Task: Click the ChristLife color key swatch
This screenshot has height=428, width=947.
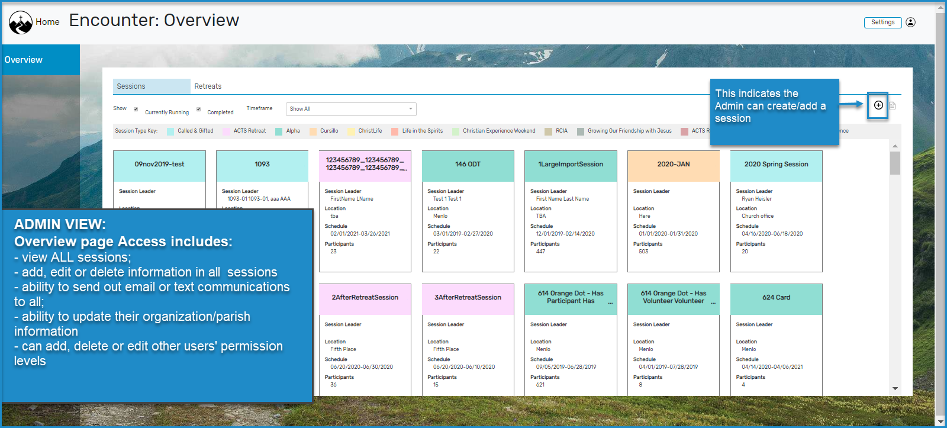Action: click(x=351, y=131)
